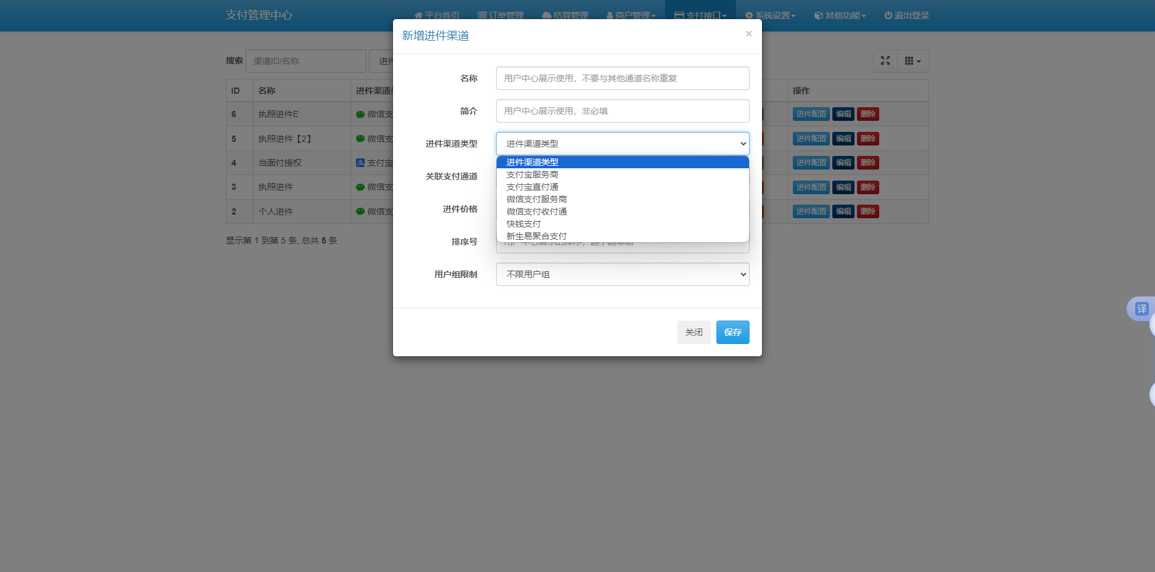1155x572 pixels.
Task: Select 支付宝直付通 option
Action: point(623,187)
